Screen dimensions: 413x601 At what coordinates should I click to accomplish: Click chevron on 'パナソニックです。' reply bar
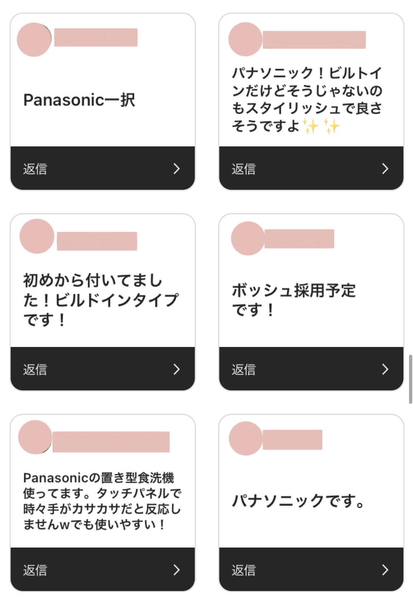click(385, 569)
